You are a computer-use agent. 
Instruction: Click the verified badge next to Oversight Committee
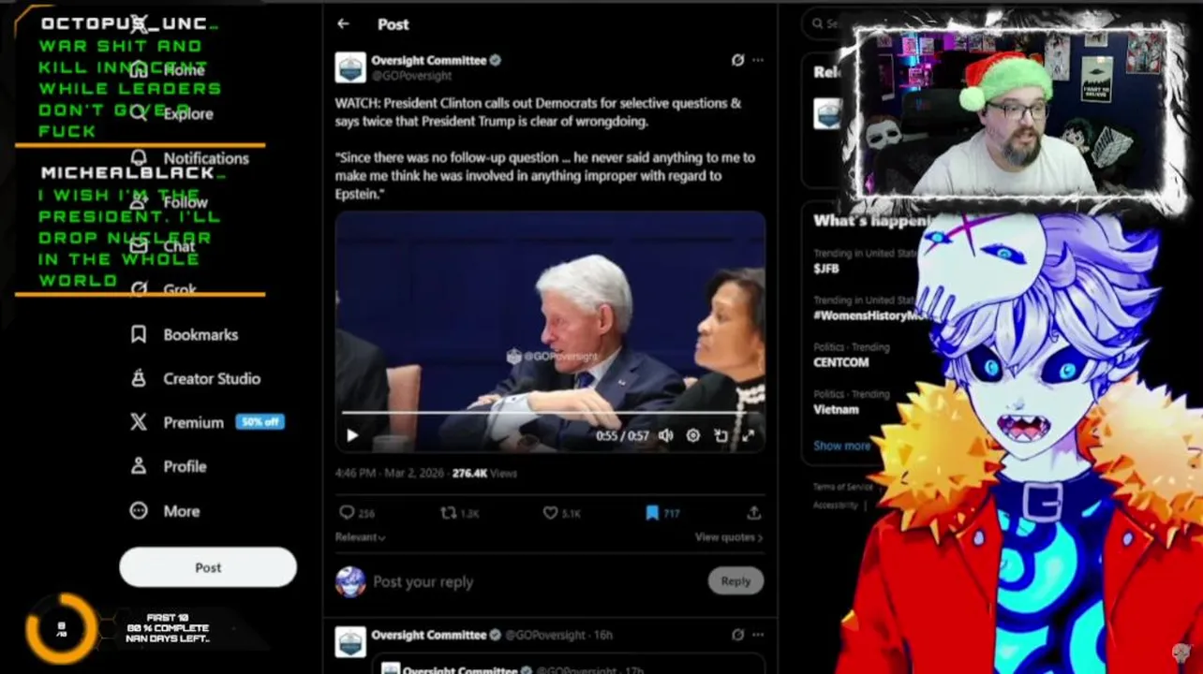point(496,60)
